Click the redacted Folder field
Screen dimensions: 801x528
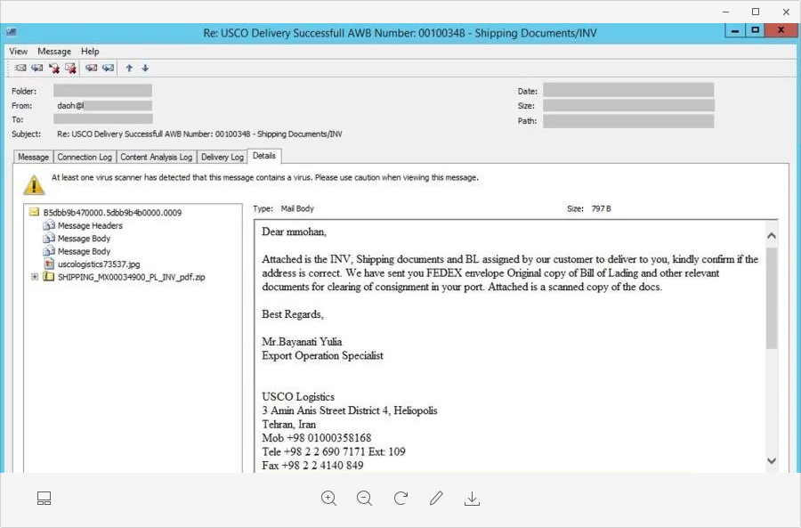click(x=102, y=91)
